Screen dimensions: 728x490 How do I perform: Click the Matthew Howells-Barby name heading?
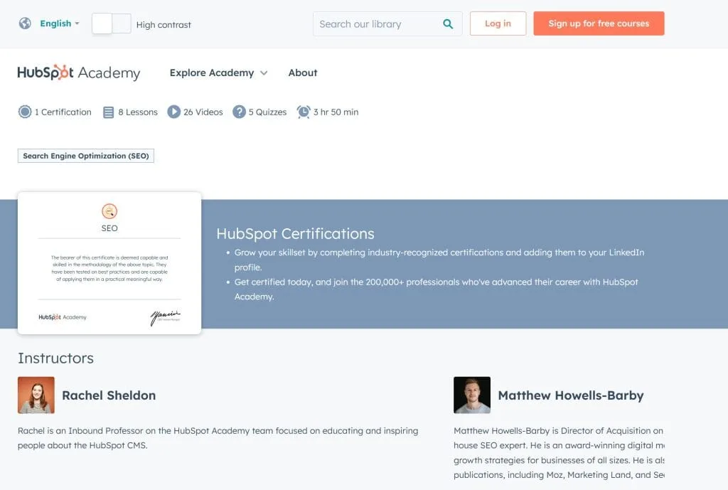[571, 395]
